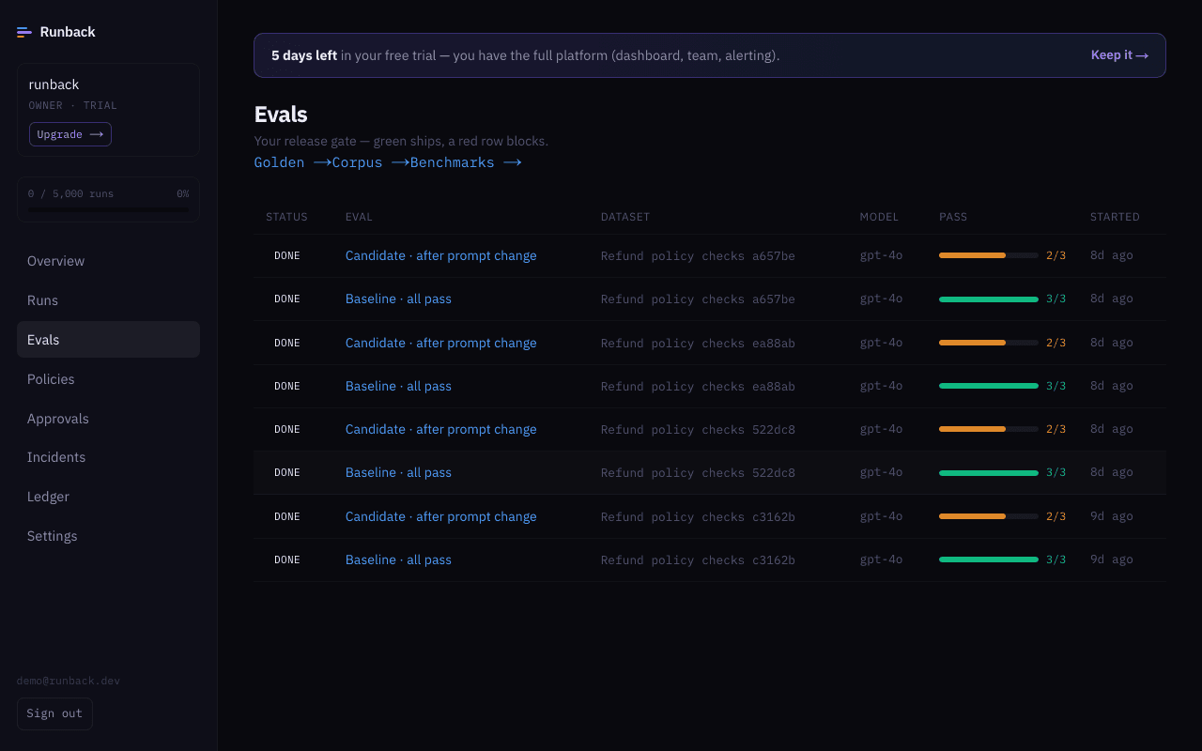Click the Runback logo icon
This screenshot has width=1202, height=751.
[x=24, y=32]
